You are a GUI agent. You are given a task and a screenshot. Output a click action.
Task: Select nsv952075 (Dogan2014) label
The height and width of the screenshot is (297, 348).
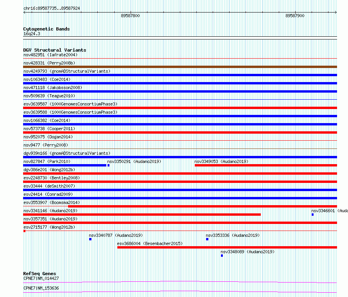click(x=48, y=137)
